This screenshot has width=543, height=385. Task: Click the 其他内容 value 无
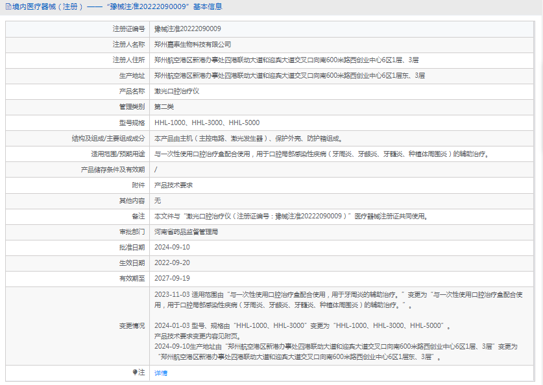[x=158, y=201]
